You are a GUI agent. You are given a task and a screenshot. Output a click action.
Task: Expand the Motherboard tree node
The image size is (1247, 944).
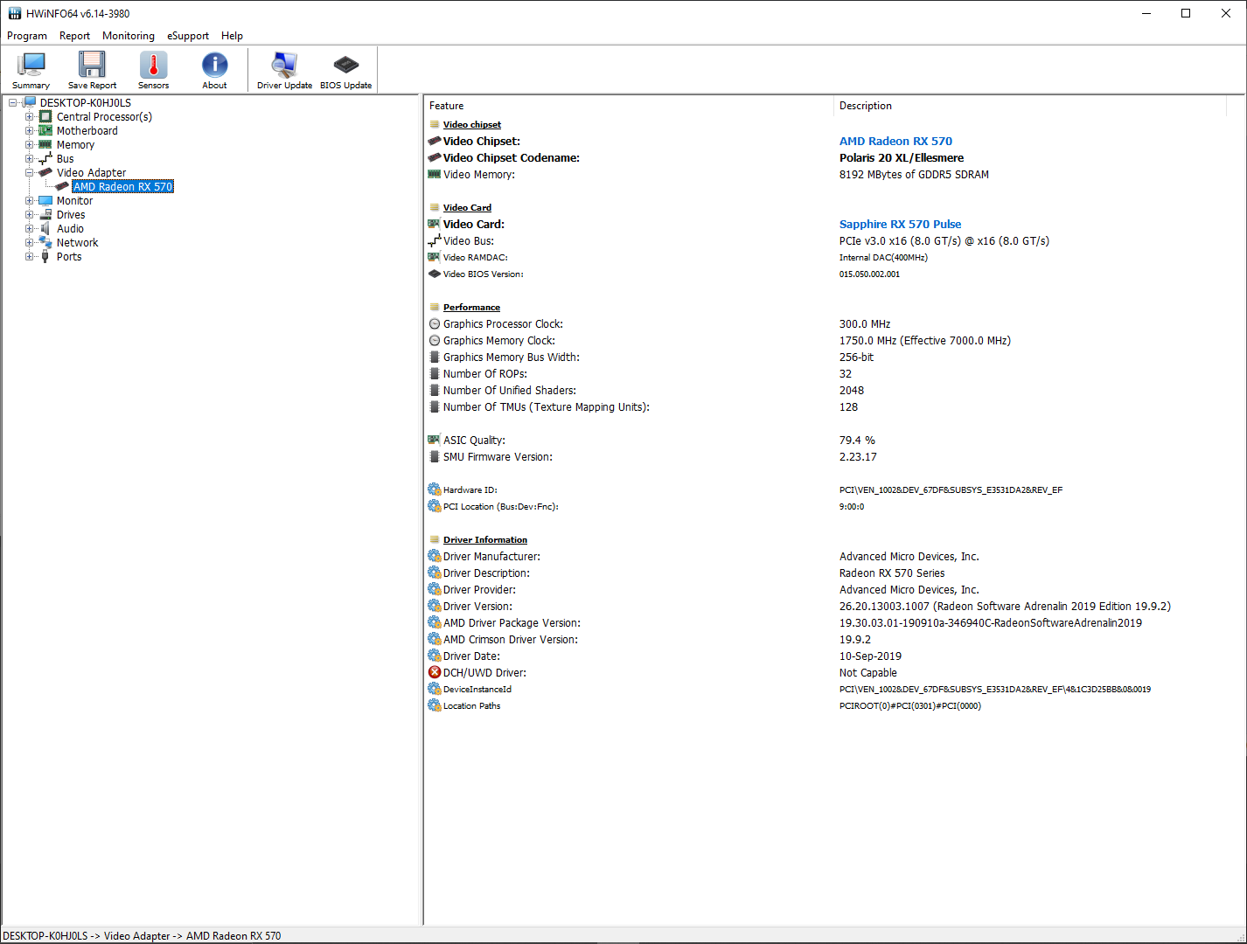click(29, 130)
